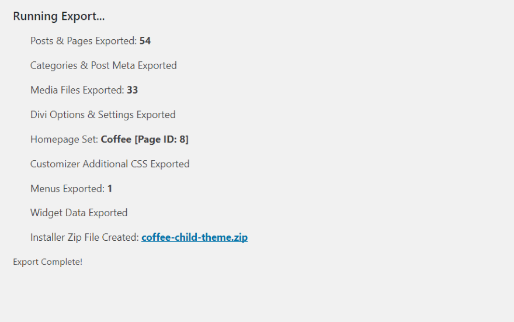The width and height of the screenshot is (514, 322).
Task: Click the word "Customizer" in the list
Action: tap(55, 164)
